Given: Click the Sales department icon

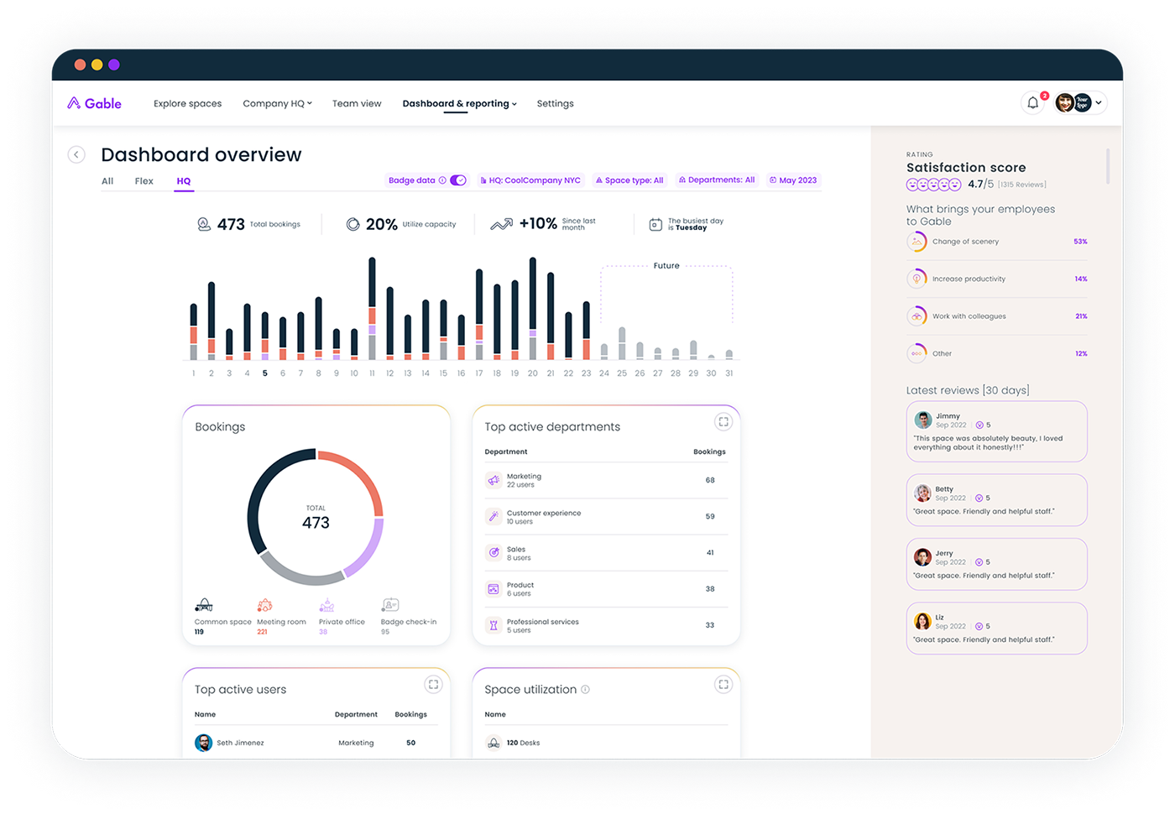Looking at the screenshot, I should click(493, 553).
